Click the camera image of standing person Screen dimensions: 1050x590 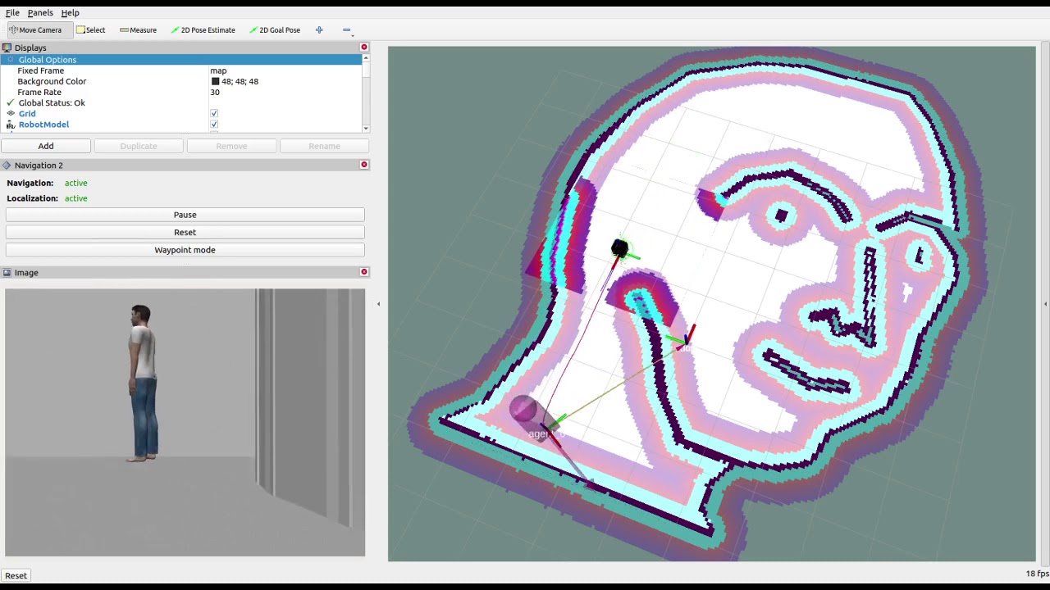pos(185,422)
